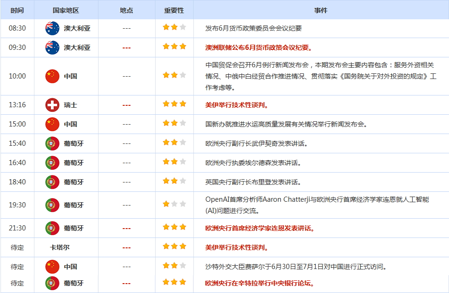Click the two-star rating at 18:40
Image resolution: width=449 pixels, height=293 pixels.
coord(175,181)
